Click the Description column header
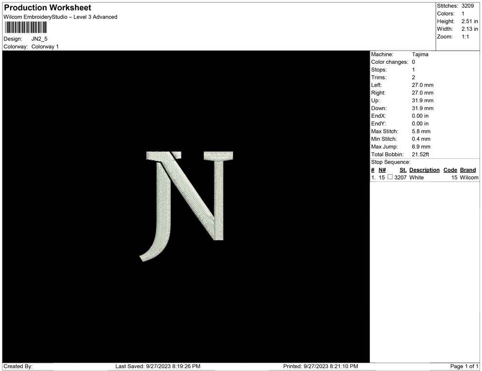 pyautogui.click(x=424, y=170)
